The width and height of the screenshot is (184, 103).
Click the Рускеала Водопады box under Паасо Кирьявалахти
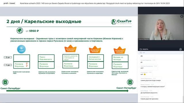tap(46, 65)
